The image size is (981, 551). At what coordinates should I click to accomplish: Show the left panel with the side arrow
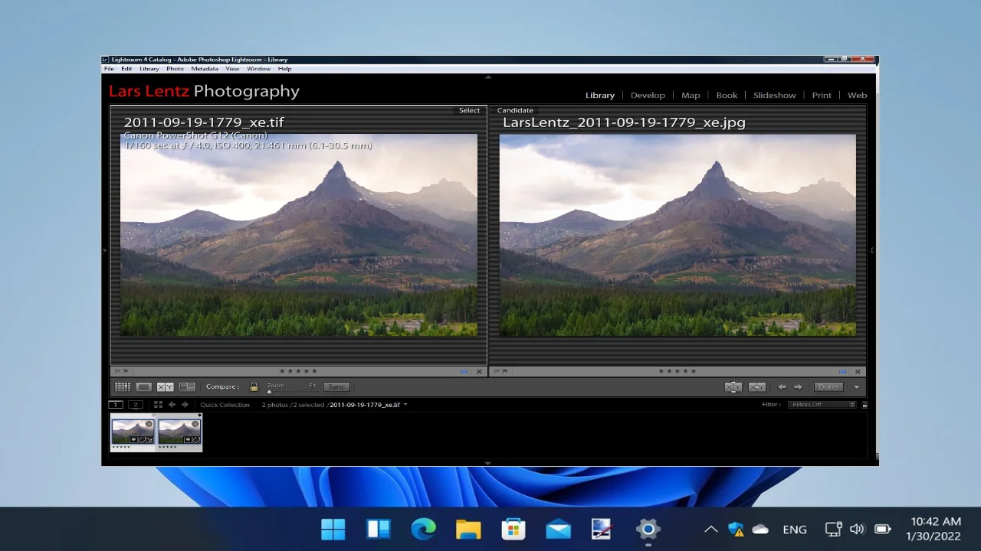coord(105,250)
